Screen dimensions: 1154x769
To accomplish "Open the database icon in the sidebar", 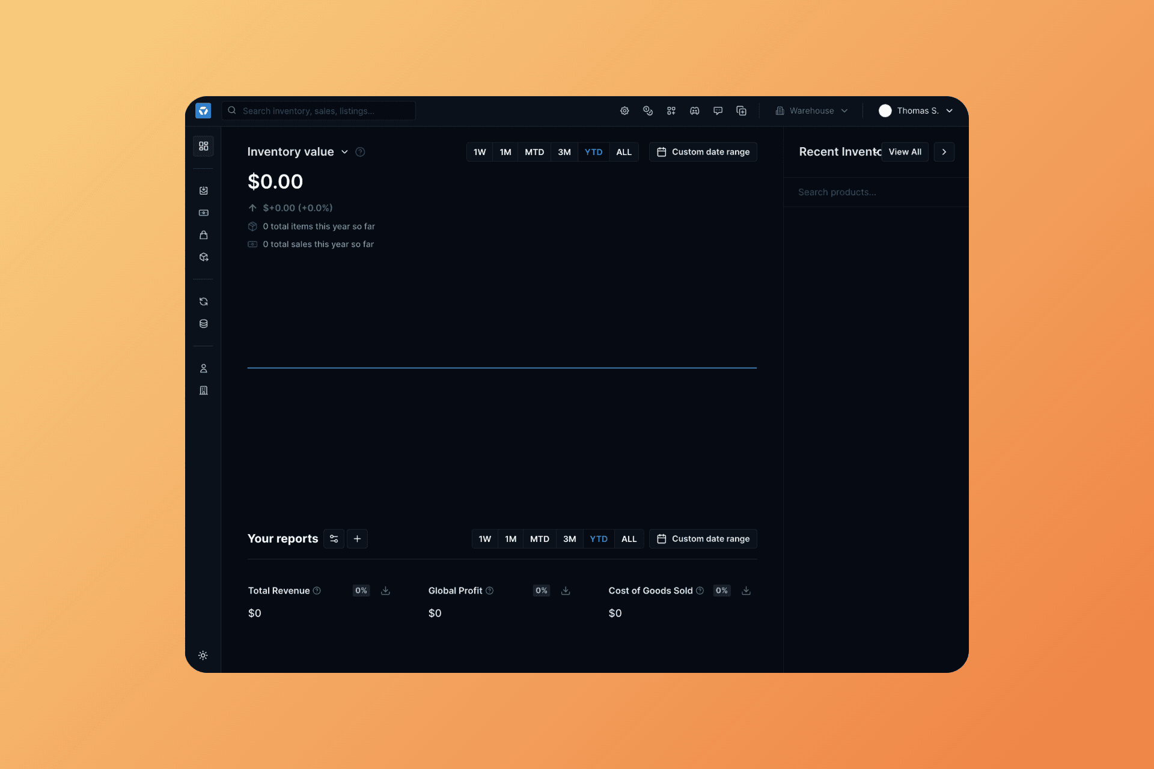I will coord(203,323).
